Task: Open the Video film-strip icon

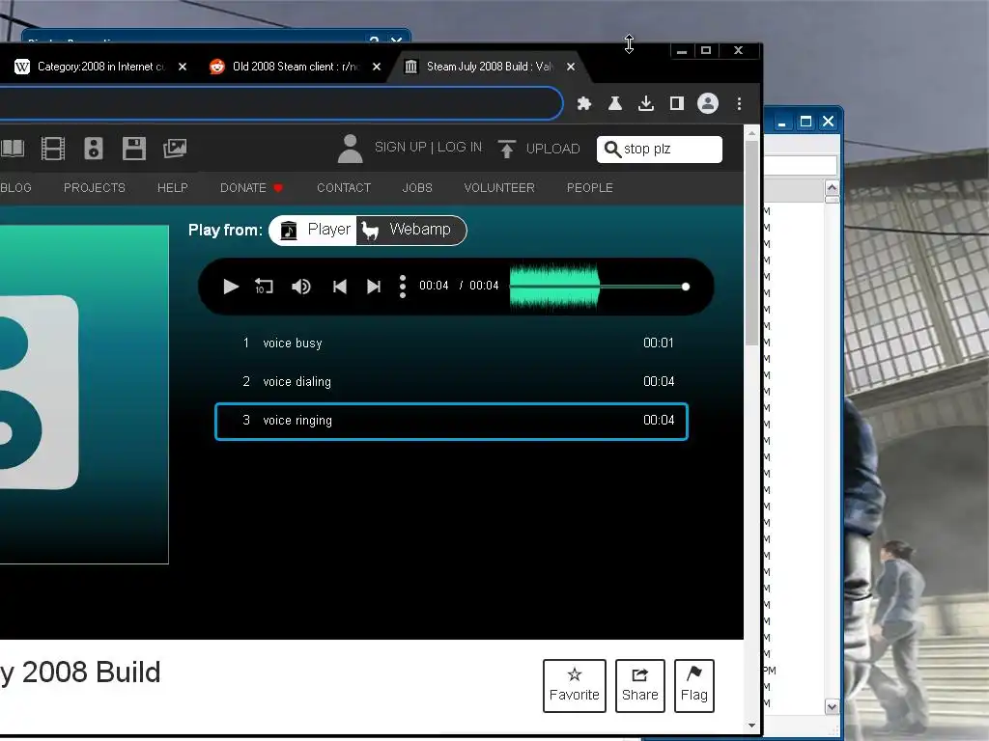Action: tap(53, 149)
